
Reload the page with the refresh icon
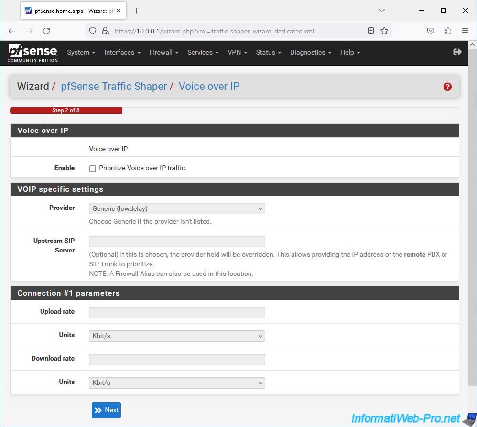click(46, 31)
